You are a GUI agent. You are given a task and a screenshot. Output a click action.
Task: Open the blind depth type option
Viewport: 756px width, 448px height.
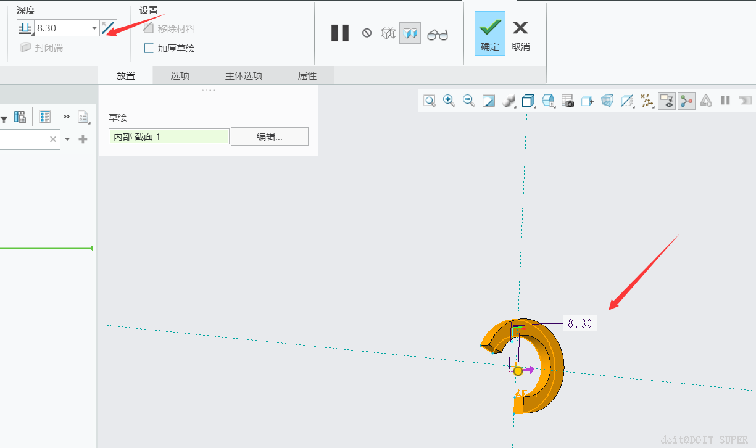25,28
